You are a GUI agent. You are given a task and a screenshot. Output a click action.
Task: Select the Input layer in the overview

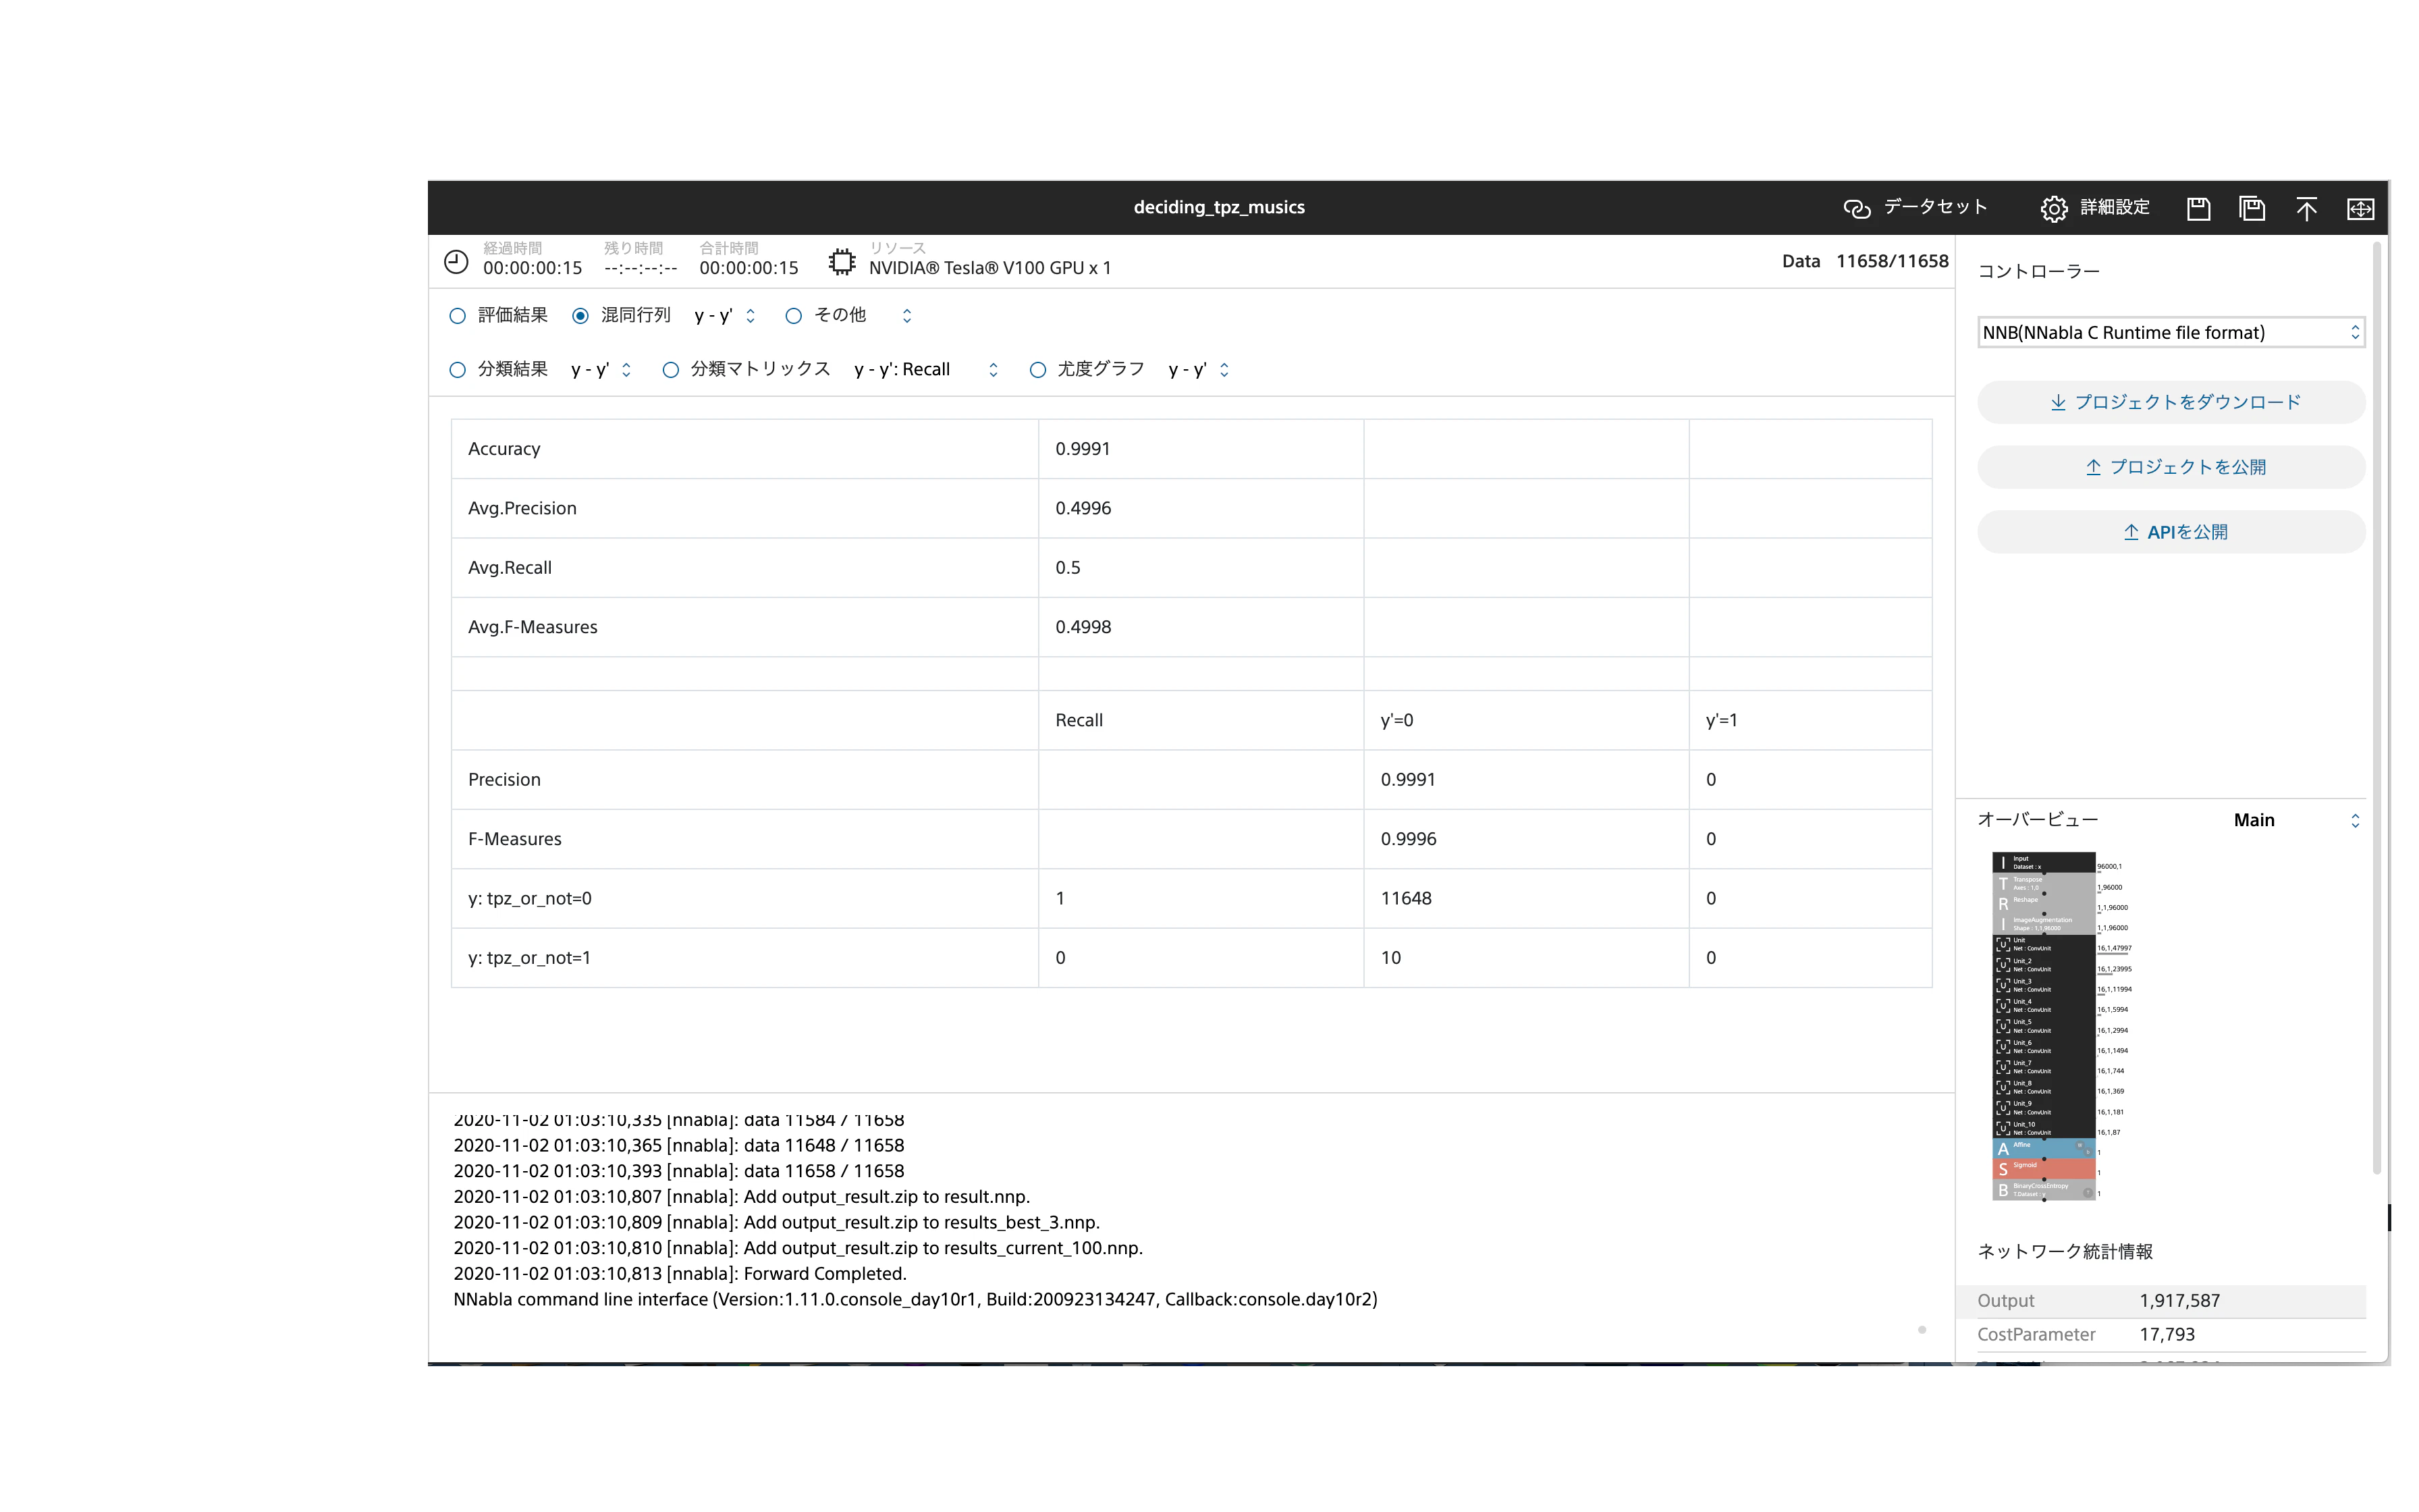coord(2043,862)
